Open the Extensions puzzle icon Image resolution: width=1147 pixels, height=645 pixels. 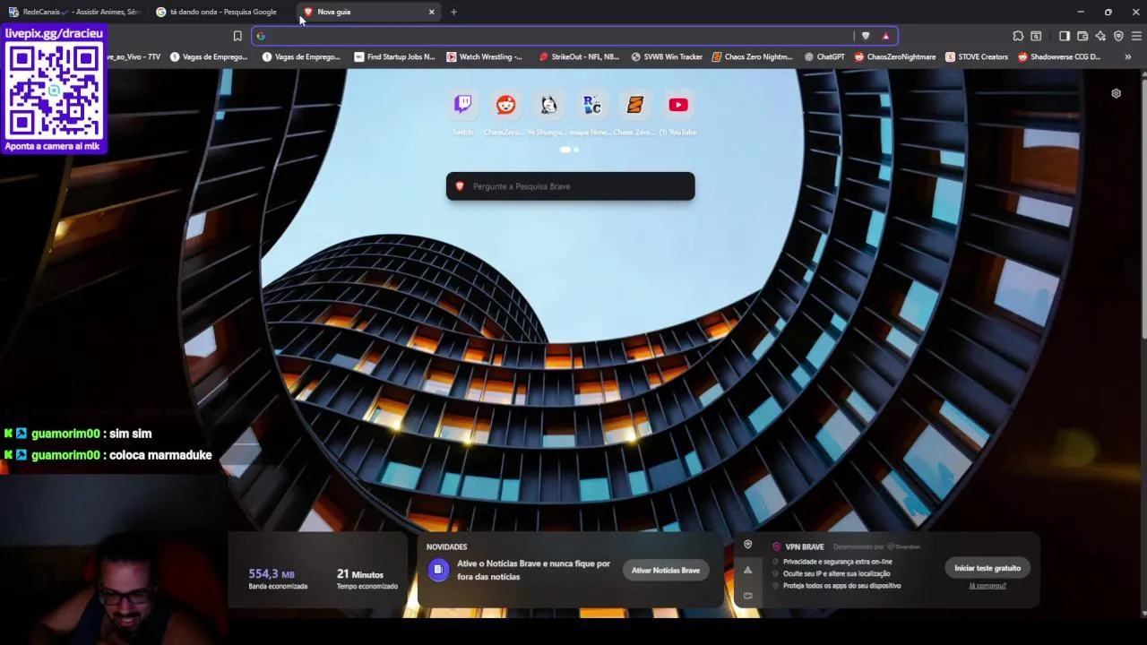tap(1018, 36)
